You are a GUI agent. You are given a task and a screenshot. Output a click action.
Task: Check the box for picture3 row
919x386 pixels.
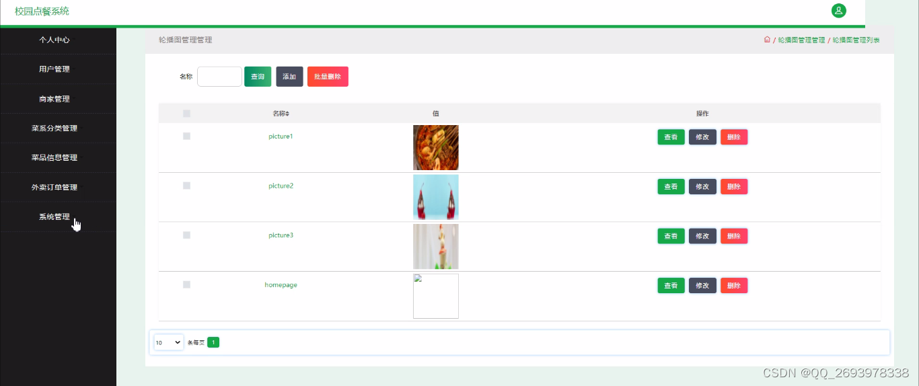pyautogui.click(x=186, y=235)
